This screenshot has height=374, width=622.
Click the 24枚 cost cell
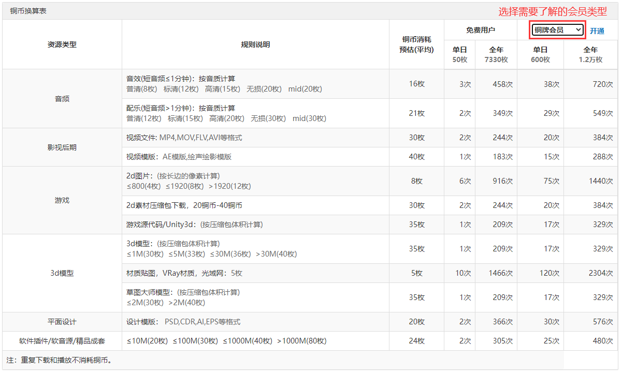click(x=416, y=341)
